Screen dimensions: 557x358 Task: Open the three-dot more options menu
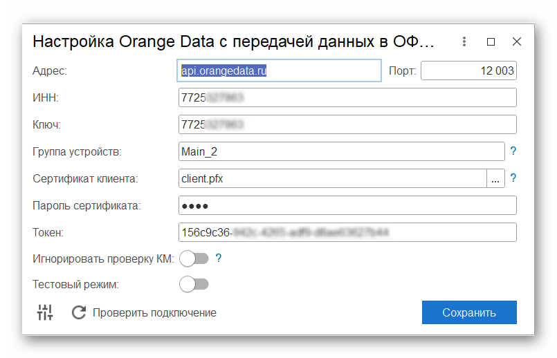(464, 41)
